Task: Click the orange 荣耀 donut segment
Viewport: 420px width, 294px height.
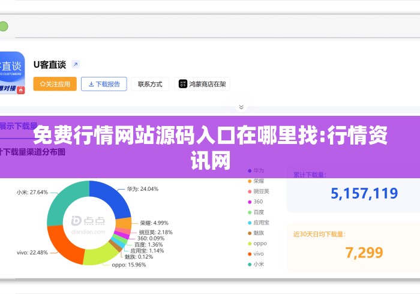Action: 124,224
